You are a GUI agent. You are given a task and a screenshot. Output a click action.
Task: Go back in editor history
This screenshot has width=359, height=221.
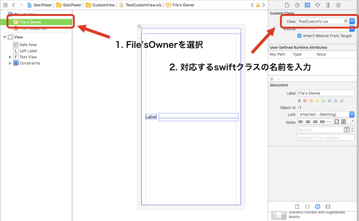click(14, 5)
